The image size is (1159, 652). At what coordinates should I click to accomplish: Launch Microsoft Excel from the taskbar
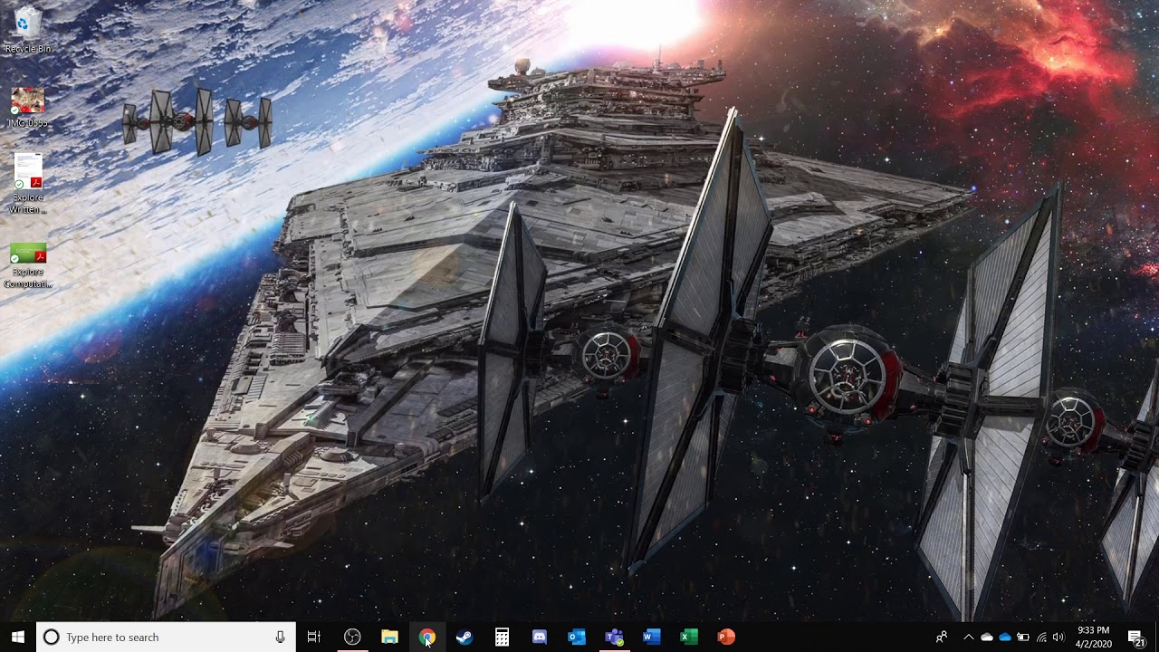689,638
